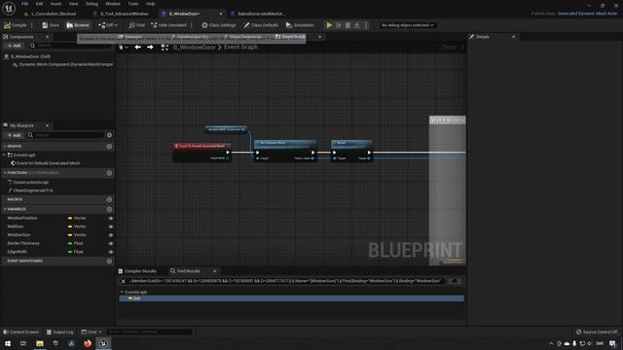Add a new function via plus icon
Screen dimensions: 623x350
pyautogui.click(x=109, y=173)
